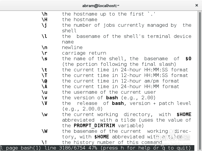Click the "(e.g., 2.00)" example text

138,98
